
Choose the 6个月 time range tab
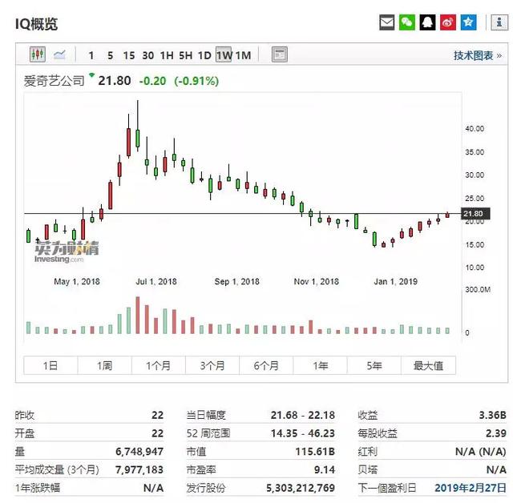pyautogui.click(x=266, y=365)
